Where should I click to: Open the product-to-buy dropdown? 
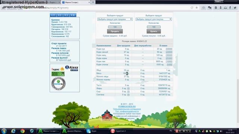pyautogui.click(x=153, y=19)
